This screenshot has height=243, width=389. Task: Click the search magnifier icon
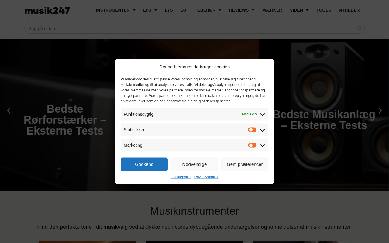pos(359,28)
